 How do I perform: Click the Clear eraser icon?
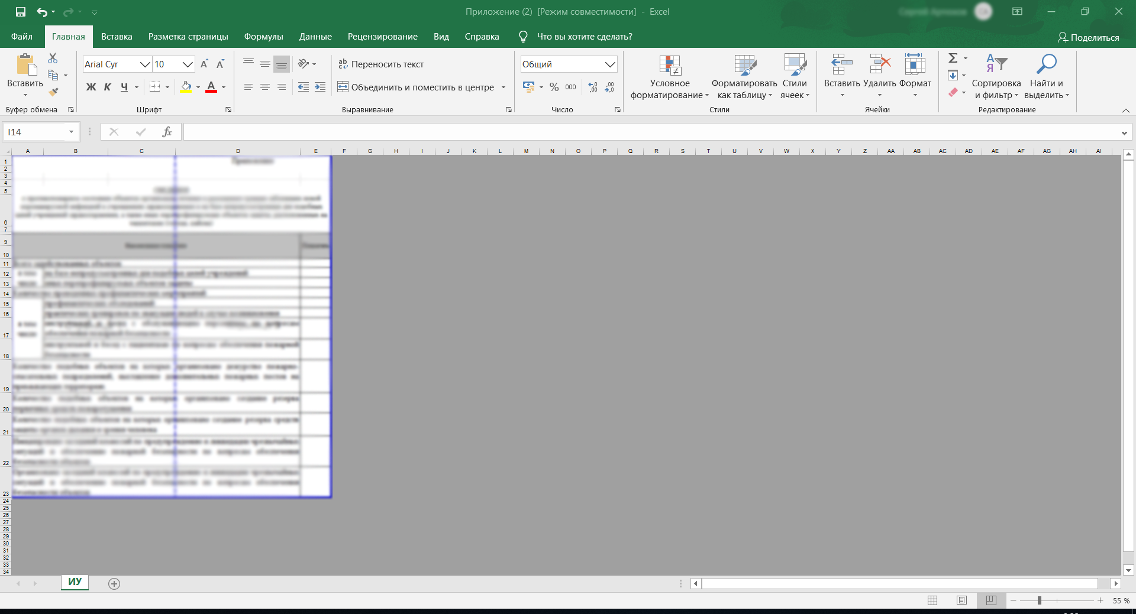coord(953,92)
